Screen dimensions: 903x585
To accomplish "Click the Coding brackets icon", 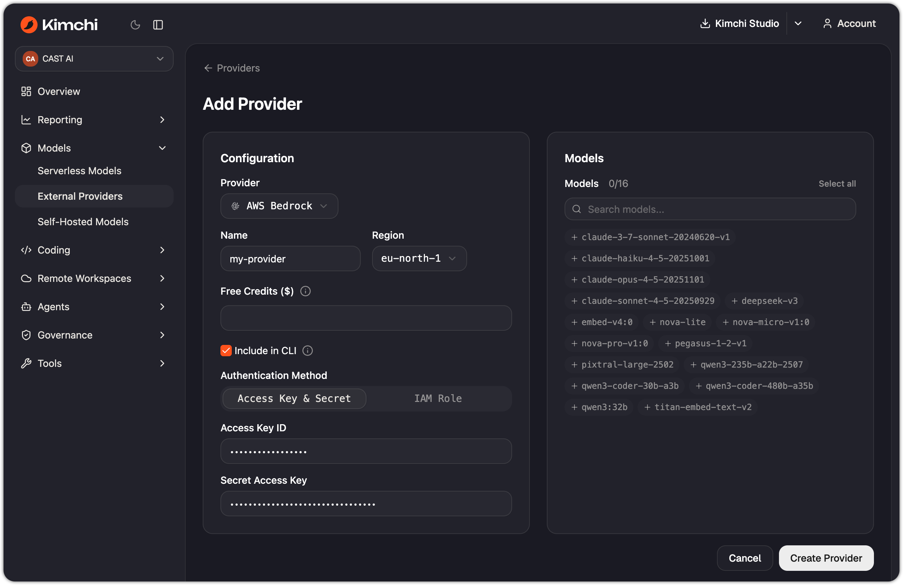I will pos(26,250).
